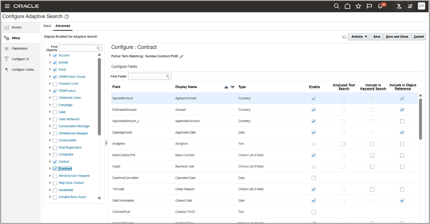Click the Save and Close button
The height and width of the screenshot is (224, 430).
point(397,36)
